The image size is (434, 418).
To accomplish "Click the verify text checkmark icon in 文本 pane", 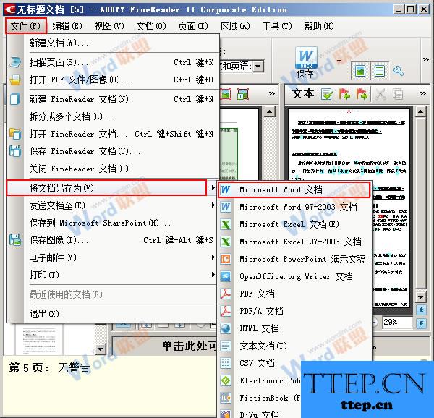I will click(x=327, y=94).
